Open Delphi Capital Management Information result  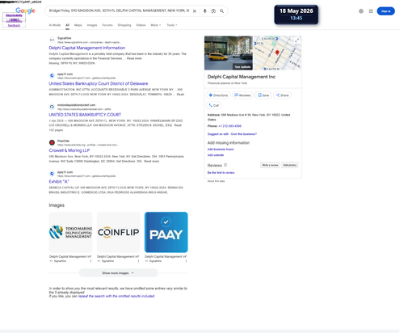click(87, 48)
